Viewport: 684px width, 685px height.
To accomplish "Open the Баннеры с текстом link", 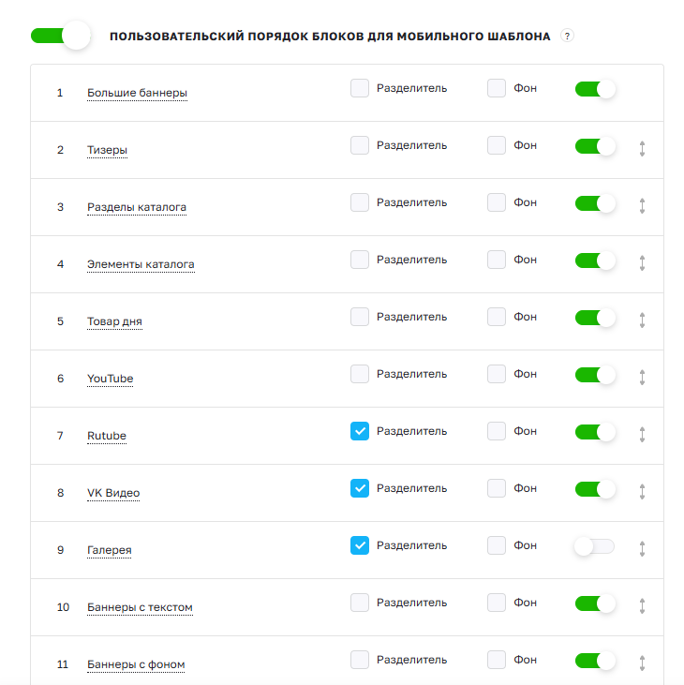I will point(140,607).
